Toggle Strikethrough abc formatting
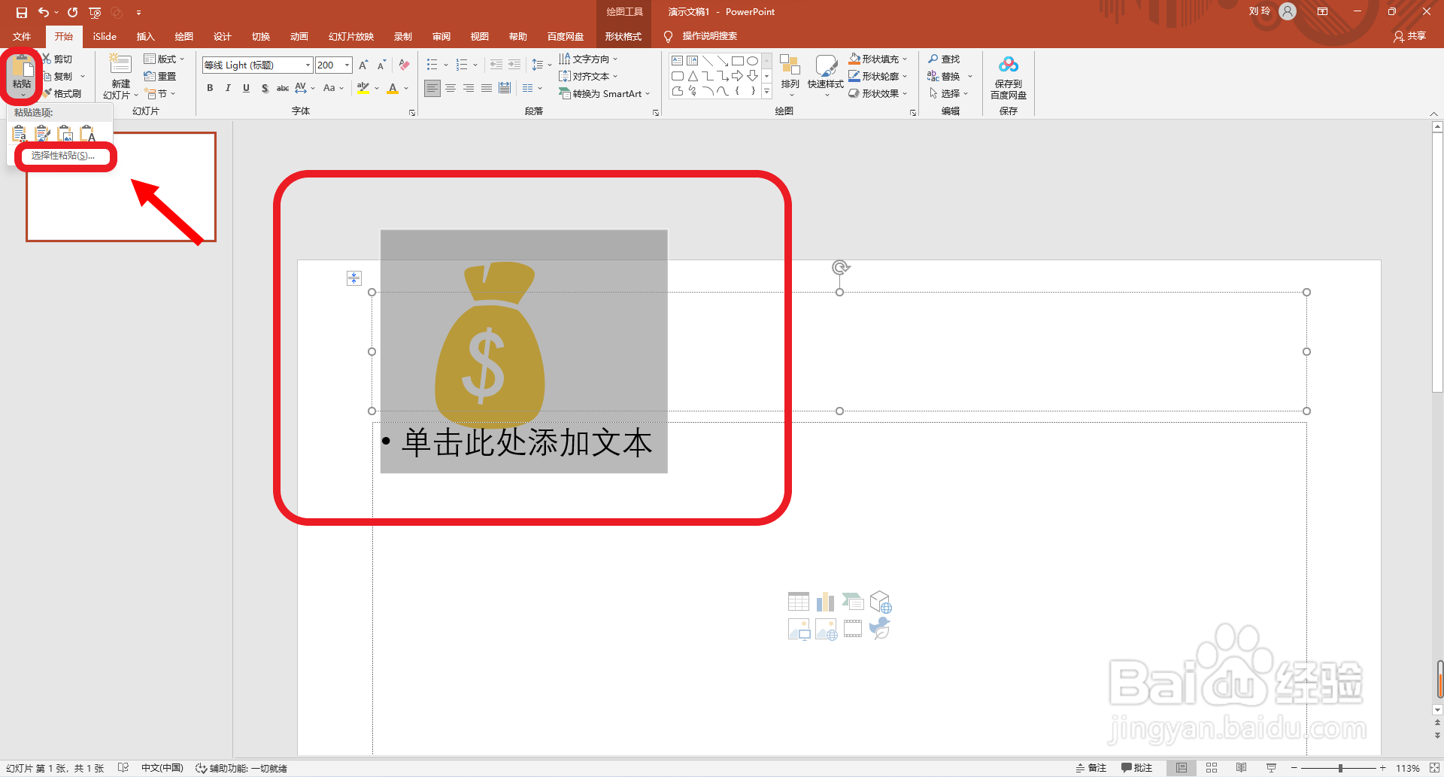Screen dimensions: 1444x777 [283, 88]
